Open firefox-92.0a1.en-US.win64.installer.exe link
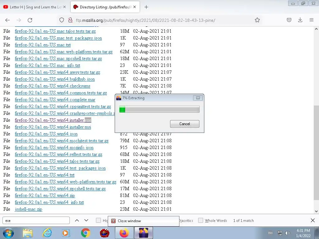 click(53, 120)
